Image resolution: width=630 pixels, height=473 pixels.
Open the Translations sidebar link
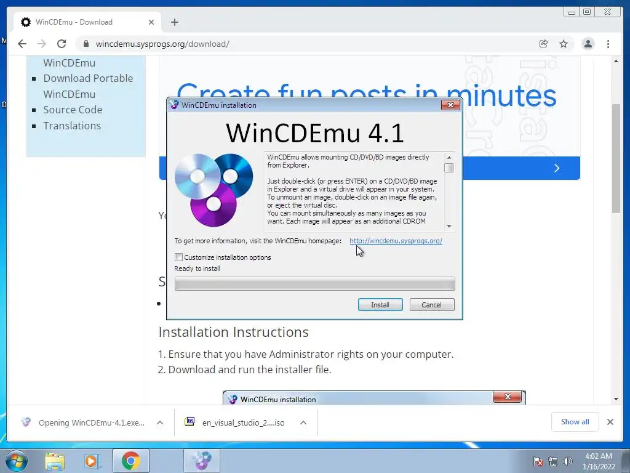point(72,126)
